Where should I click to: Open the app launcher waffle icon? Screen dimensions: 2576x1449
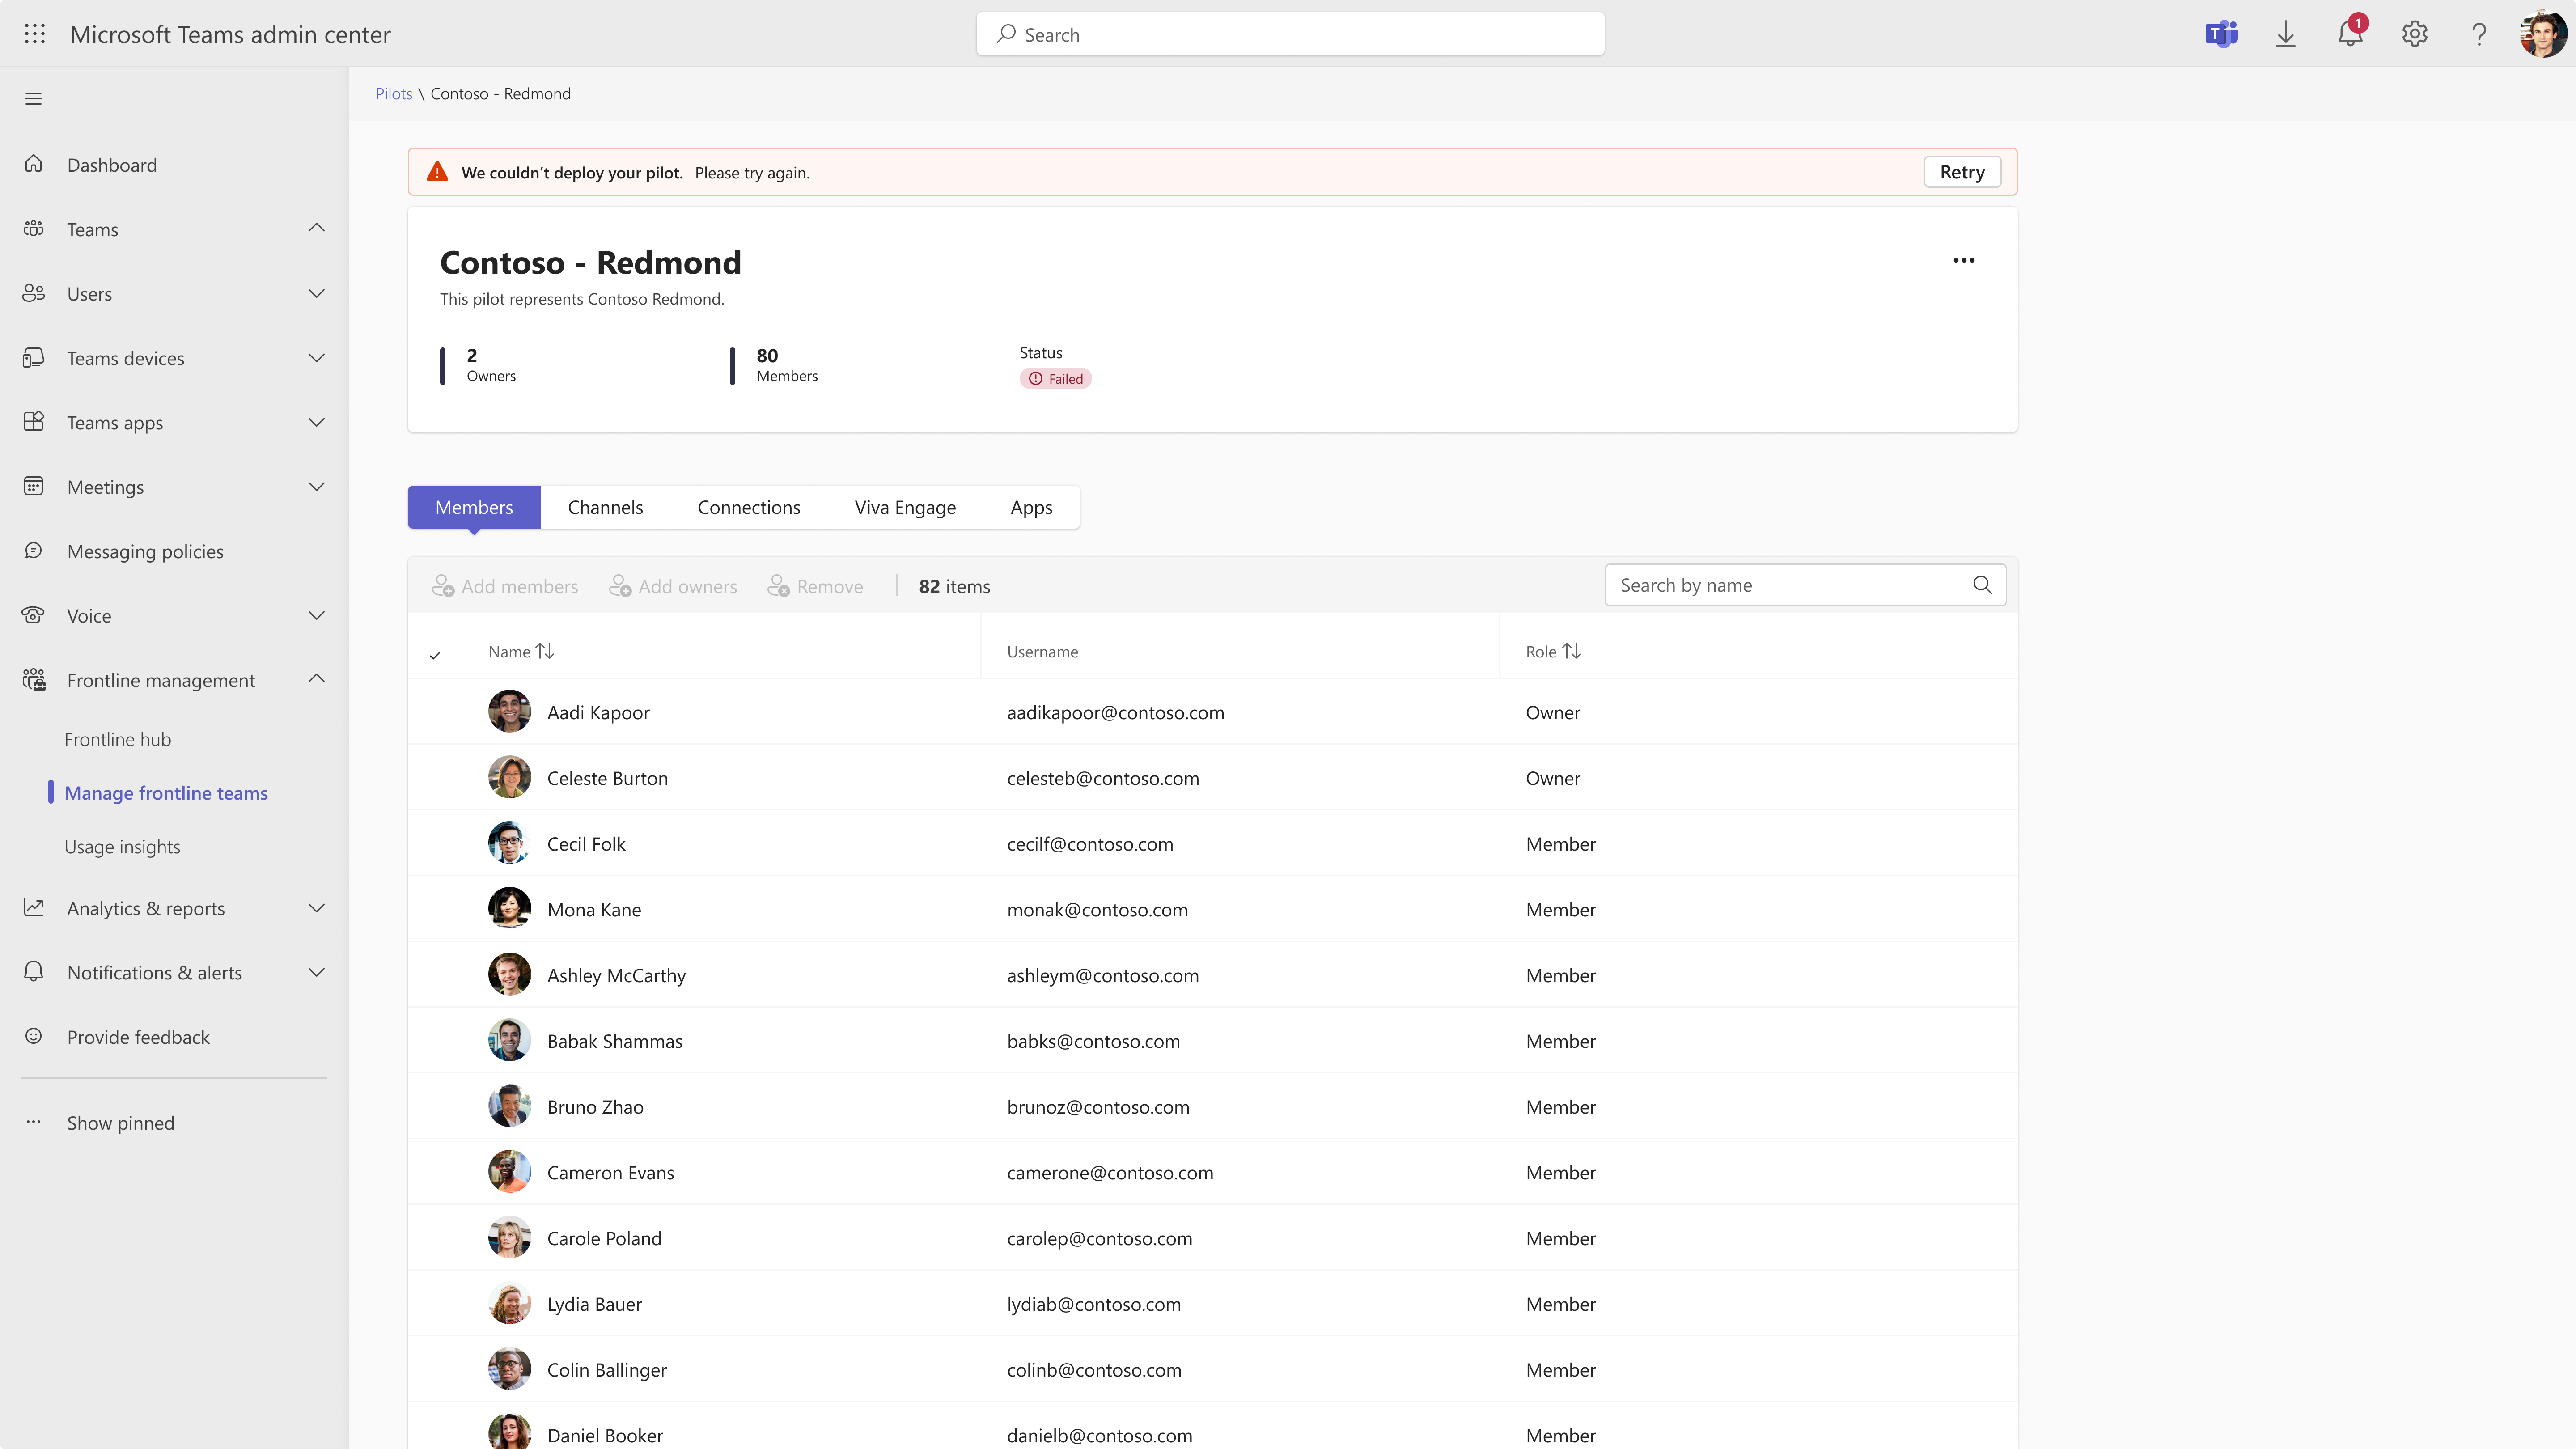coord(34,33)
